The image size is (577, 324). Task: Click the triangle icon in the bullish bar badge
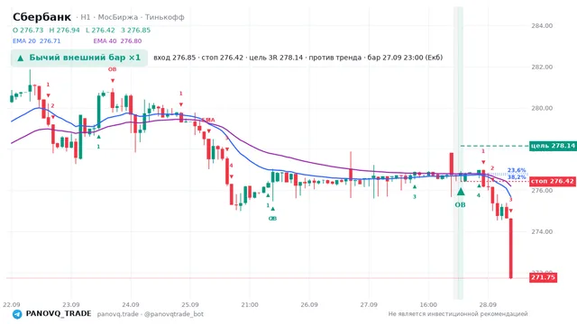point(21,58)
